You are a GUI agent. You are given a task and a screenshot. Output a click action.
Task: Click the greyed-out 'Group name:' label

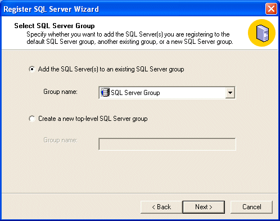(x=60, y=140)
